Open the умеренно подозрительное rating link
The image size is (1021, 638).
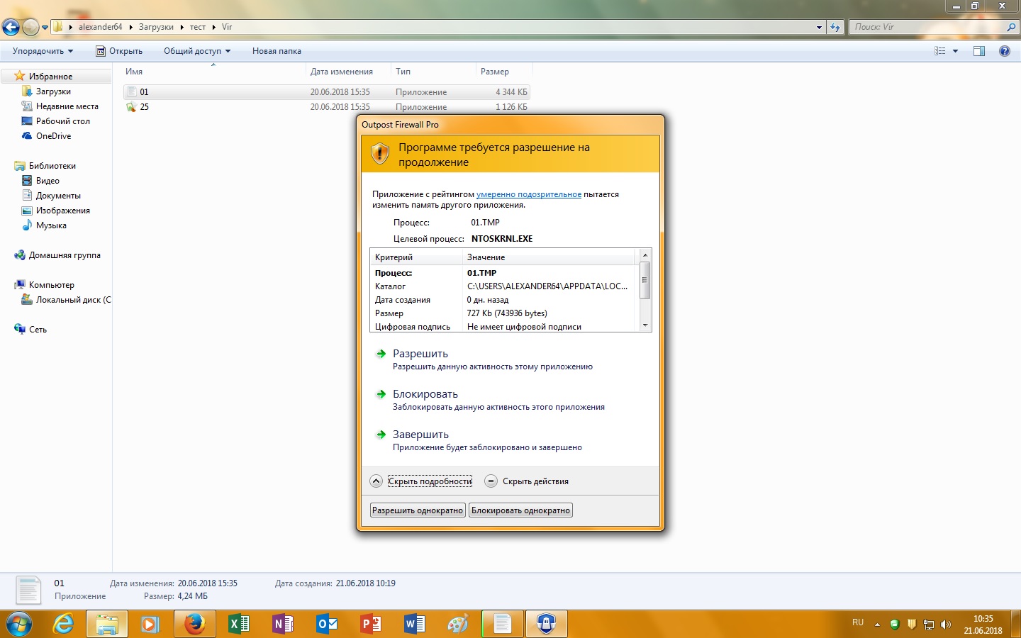(x=528, y=194)
